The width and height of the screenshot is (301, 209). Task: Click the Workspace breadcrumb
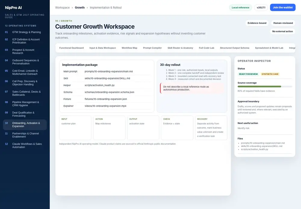(x=62, y=8)
